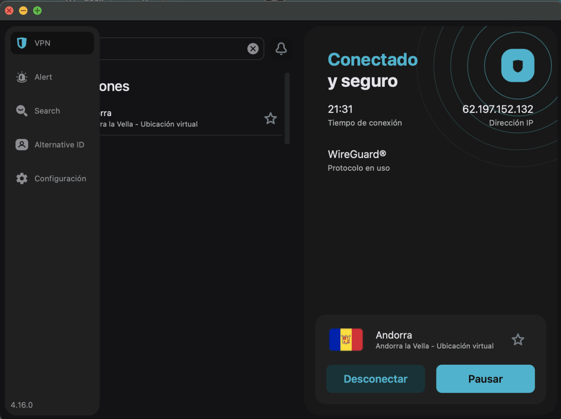Click the Tiempo de conexión label
Screen dimensions: 561x419
pos(365,123)
